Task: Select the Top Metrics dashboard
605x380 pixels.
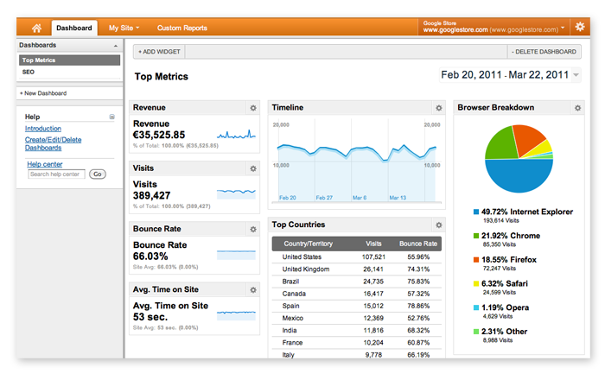Action: [x=69, y=60]
